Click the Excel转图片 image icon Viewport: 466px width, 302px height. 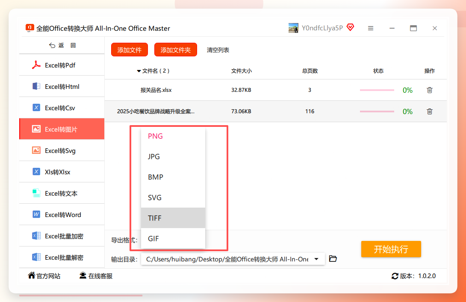(36, 129)
